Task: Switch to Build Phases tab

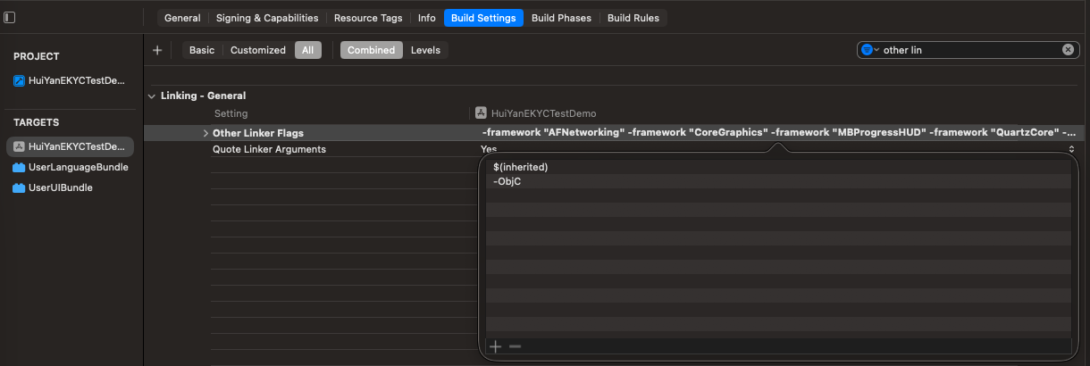Action: [562, 18]
